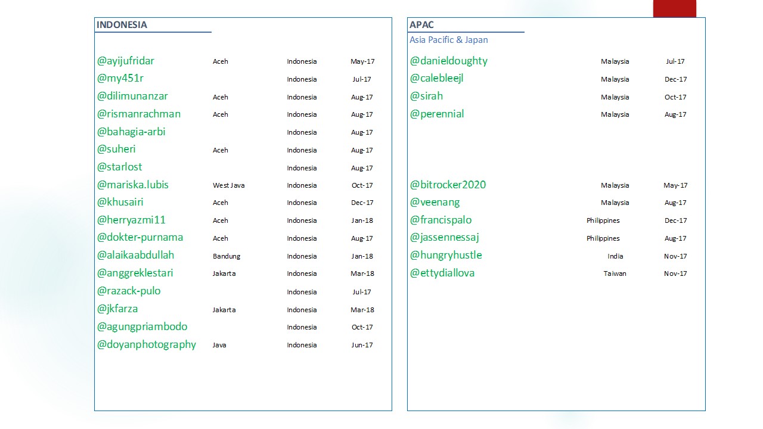Click 'Aceh' in the @khusairi row

pos(221,203)
